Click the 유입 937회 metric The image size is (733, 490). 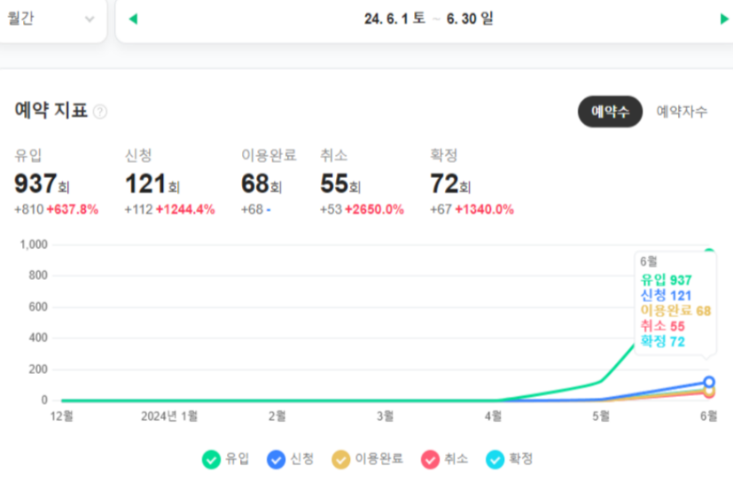click(56, 182)
